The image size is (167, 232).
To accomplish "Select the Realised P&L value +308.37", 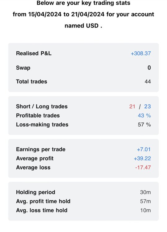I will 141,54.
